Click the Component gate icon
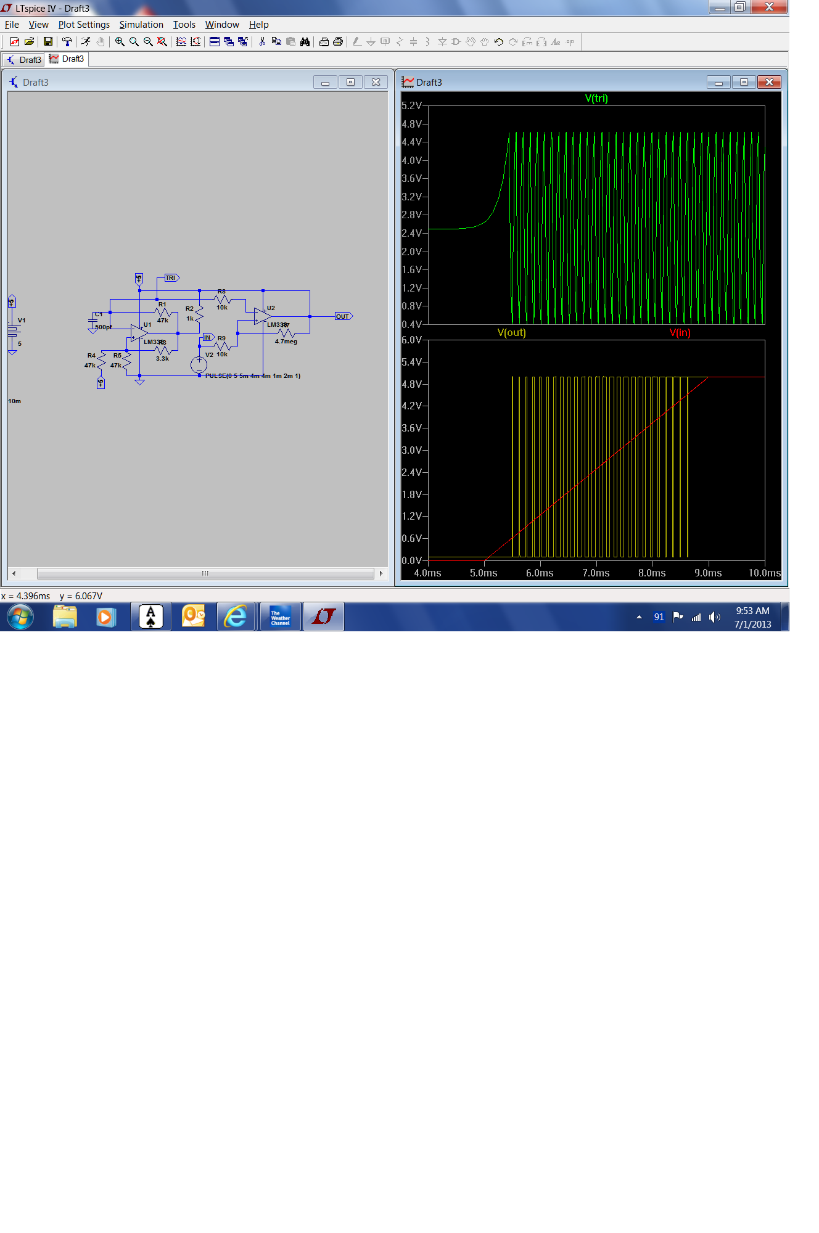This screenshot has width=819, height=1233. (456, 42)
